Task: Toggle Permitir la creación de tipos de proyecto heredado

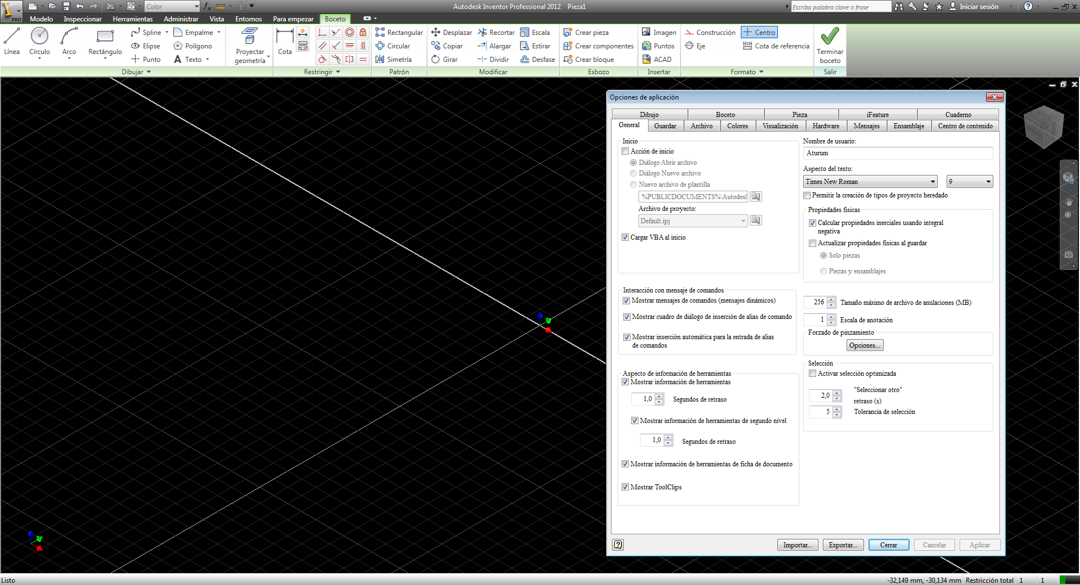Action: coord(807,195)
